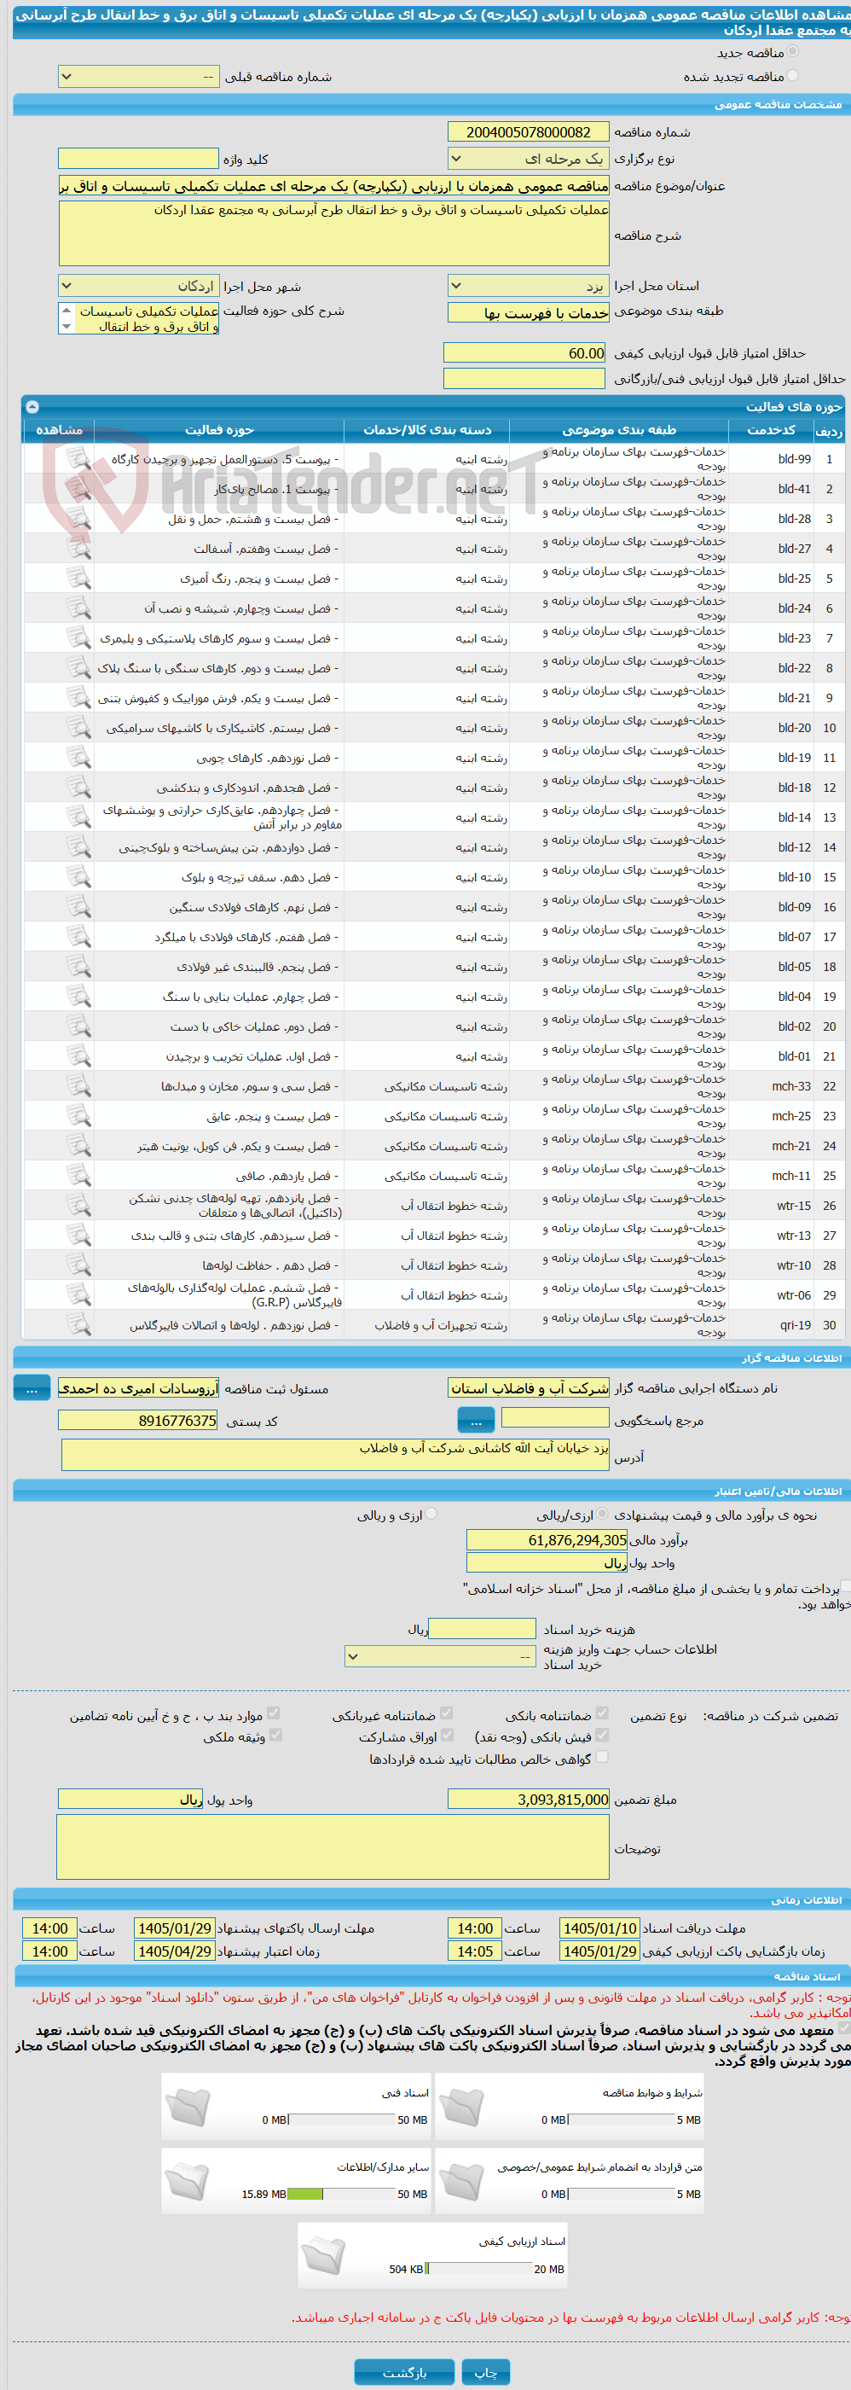Select the ارزی/ریالی radio option
The height and width of the screenshot is (2390, 851).
tap(603, 1515)
